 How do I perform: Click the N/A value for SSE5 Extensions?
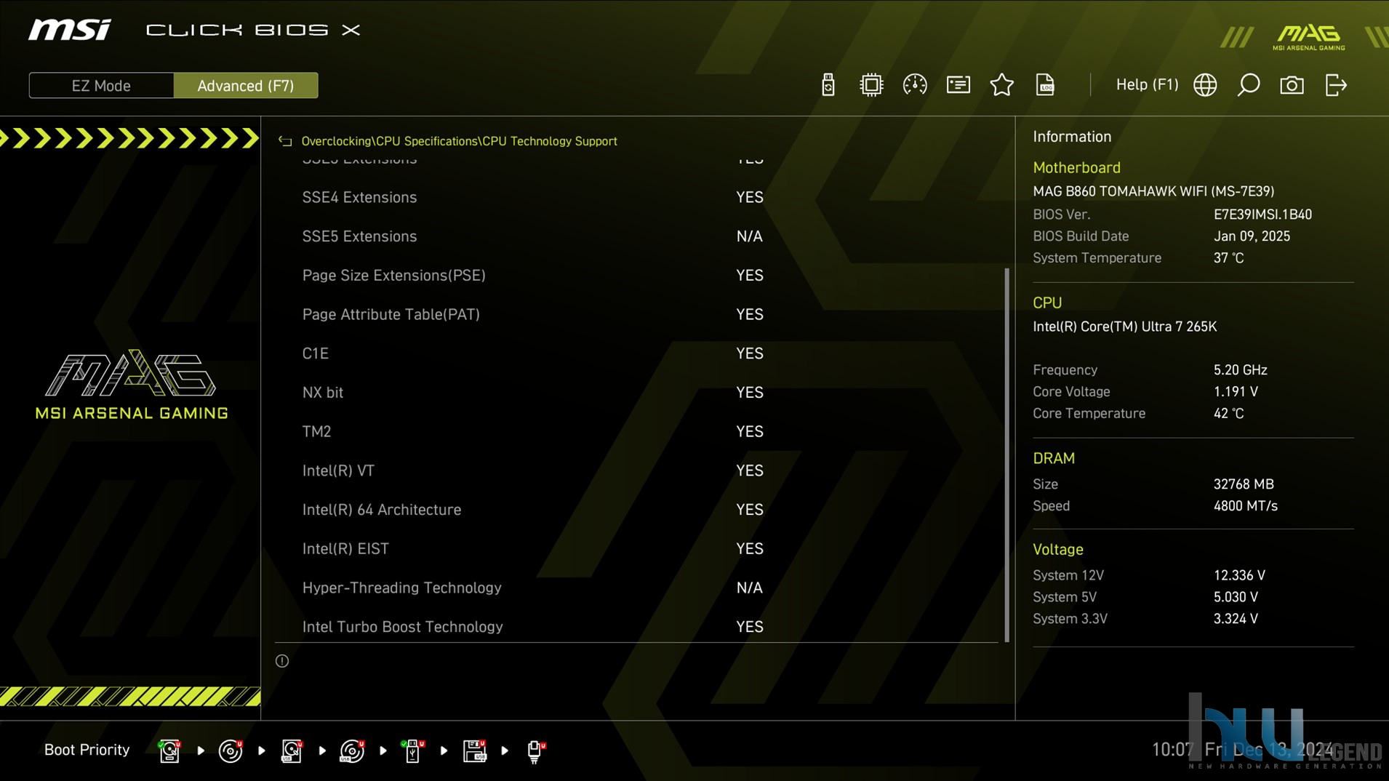click(749, 236)
